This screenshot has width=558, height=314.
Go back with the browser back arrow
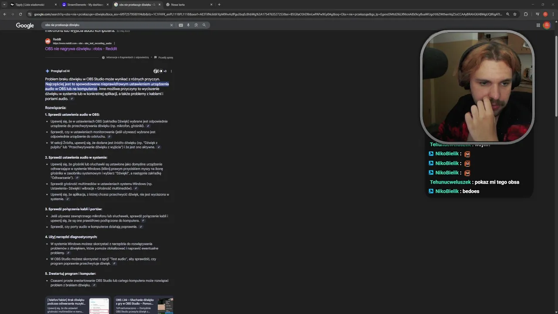(4, 14)
